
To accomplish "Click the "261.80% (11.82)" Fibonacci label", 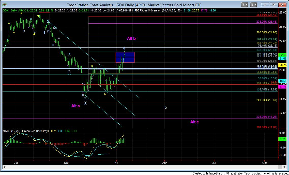I will [267, 127].
